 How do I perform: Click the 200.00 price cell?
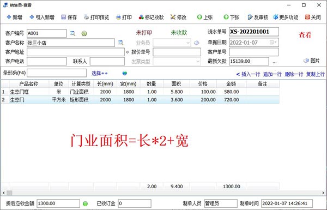(x=203, y=100)
